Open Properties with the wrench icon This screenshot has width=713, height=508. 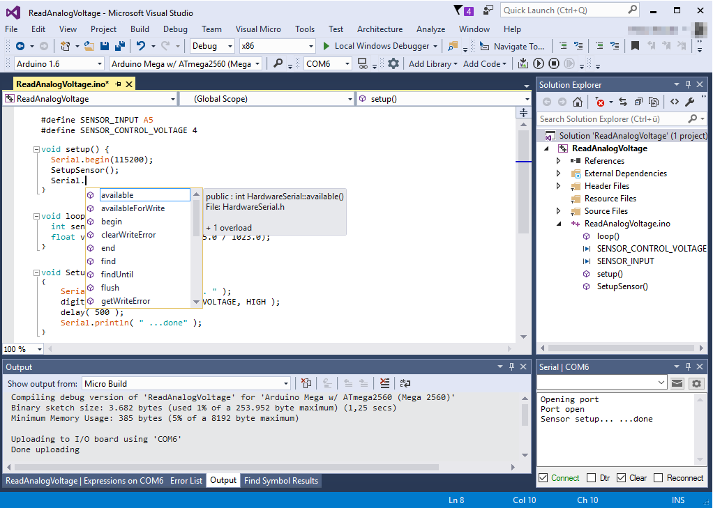(x=690, y=102)
